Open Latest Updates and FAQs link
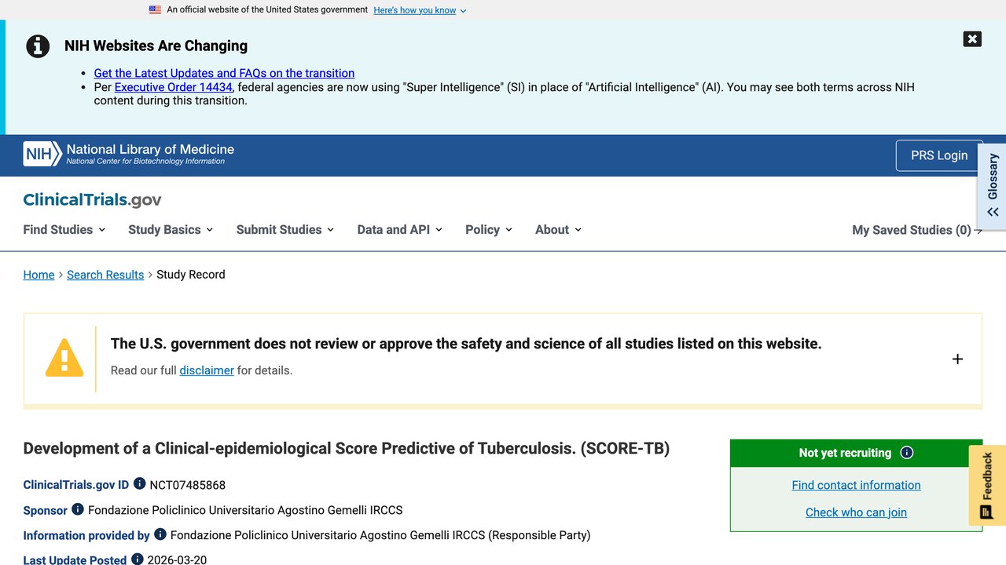Viewport: 1006px width, 565px height. (x=224, y=73)
